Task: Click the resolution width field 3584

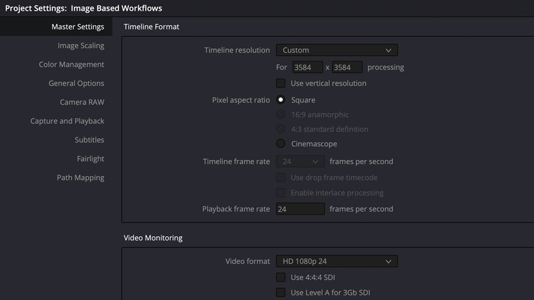Action: (298, 67)
